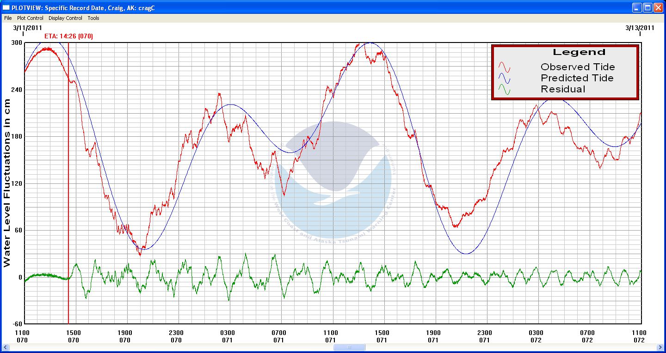The width and height of the screenshot is (666, 353).
Task: Click the red ETA 14:26 (070) label
Action: click(68, 36)
